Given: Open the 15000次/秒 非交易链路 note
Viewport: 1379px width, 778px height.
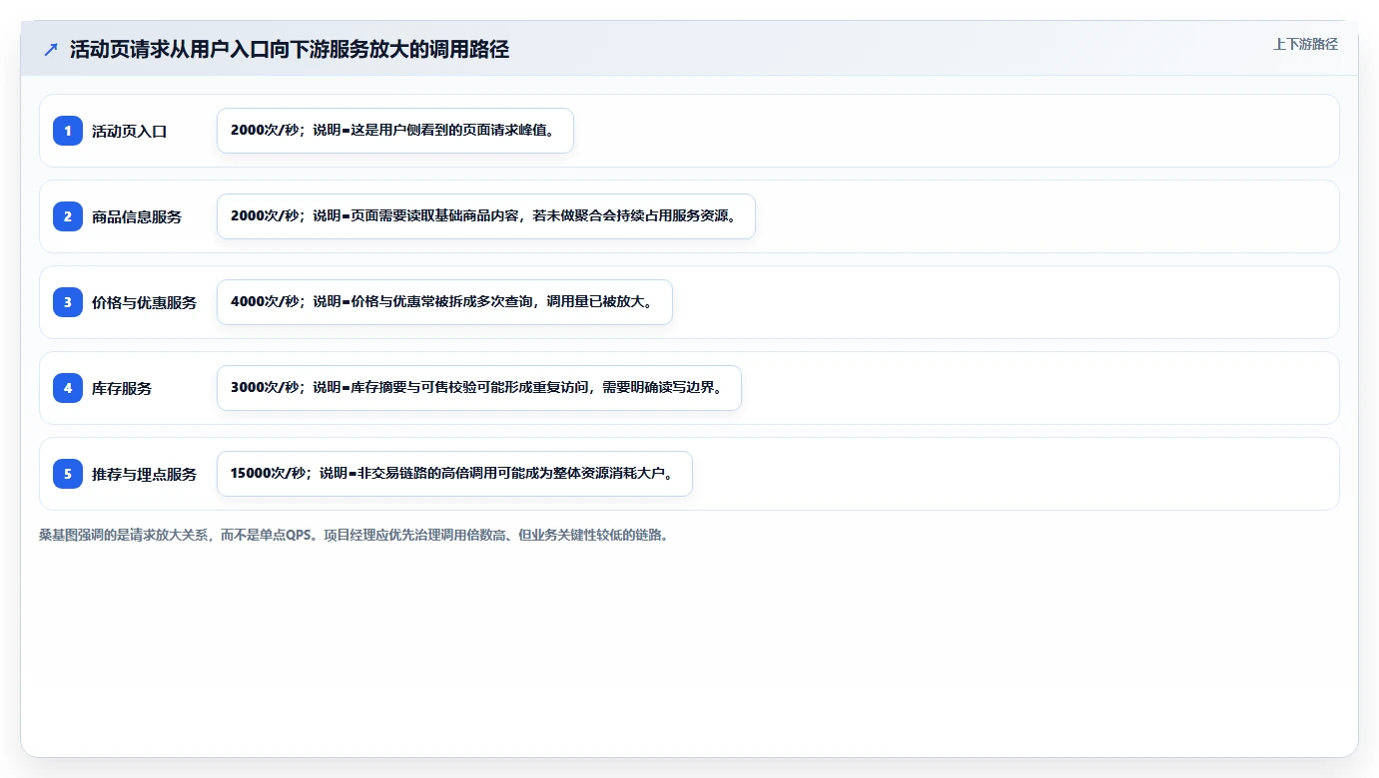Looking at the screenshot, I should tap(454, 474).
